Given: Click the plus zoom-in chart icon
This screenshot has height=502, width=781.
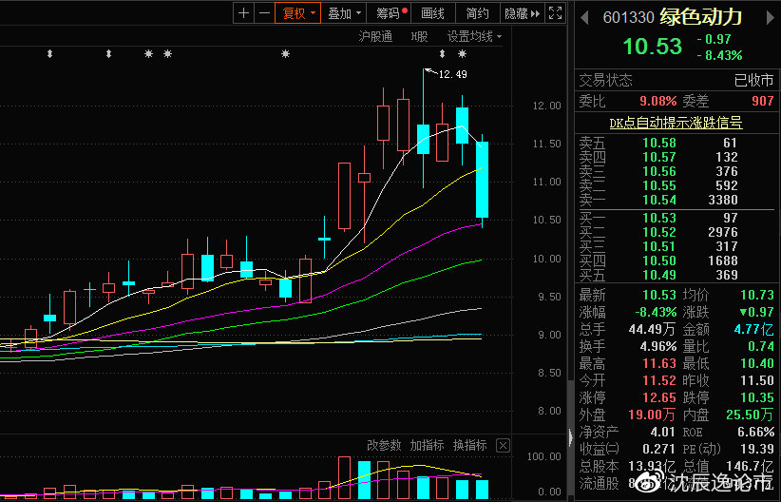Looking at the screenshot, I should [244, 13].
